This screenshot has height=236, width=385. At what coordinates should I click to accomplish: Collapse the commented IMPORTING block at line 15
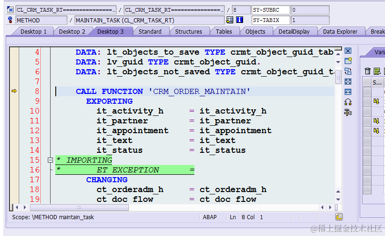(x=50, y=160)
